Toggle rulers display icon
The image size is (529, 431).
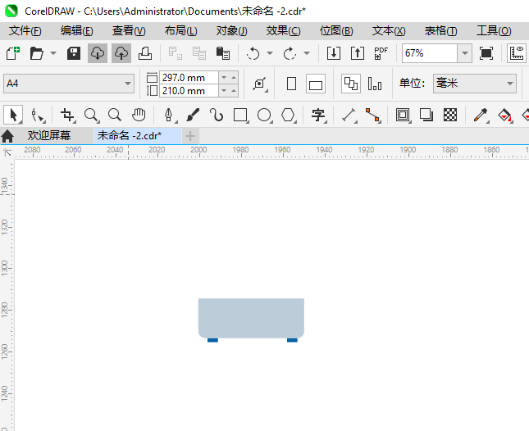(x=517, y=53)
